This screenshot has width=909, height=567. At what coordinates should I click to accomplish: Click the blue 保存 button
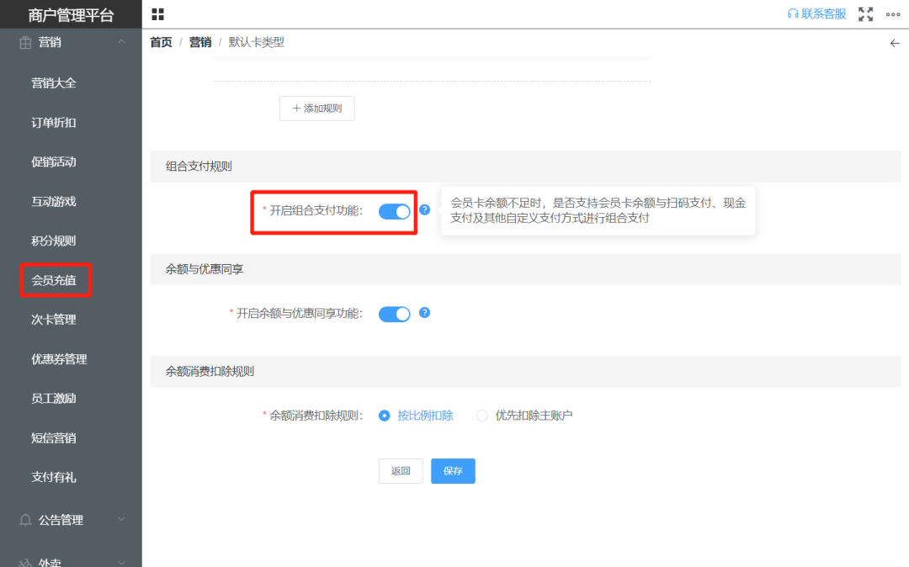453,471
